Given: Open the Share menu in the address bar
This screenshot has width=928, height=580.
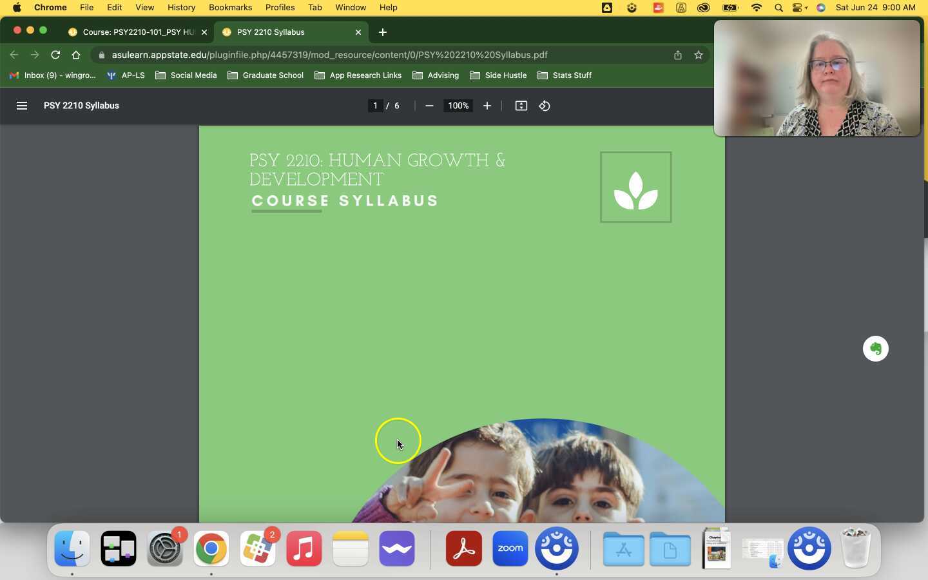Looking at the screenshot, I should pos(677,55).
